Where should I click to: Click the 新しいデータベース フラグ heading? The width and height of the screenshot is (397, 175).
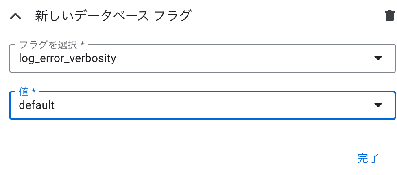[x=113, y=16]
